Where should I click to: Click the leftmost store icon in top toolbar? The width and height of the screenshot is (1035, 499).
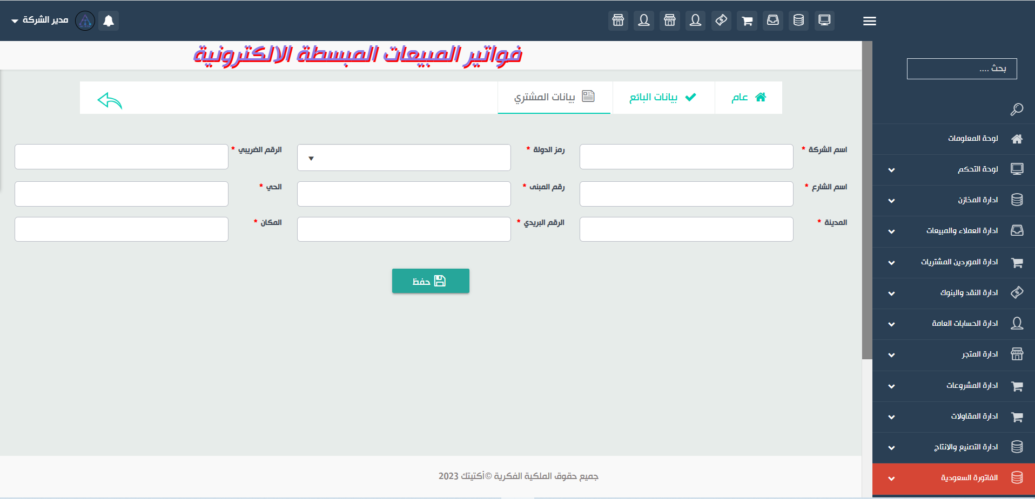[x=618, y=20]
